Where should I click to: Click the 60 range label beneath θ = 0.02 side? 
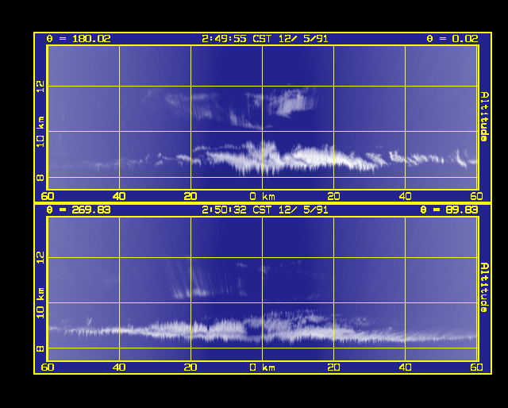(x=476, y=196)
